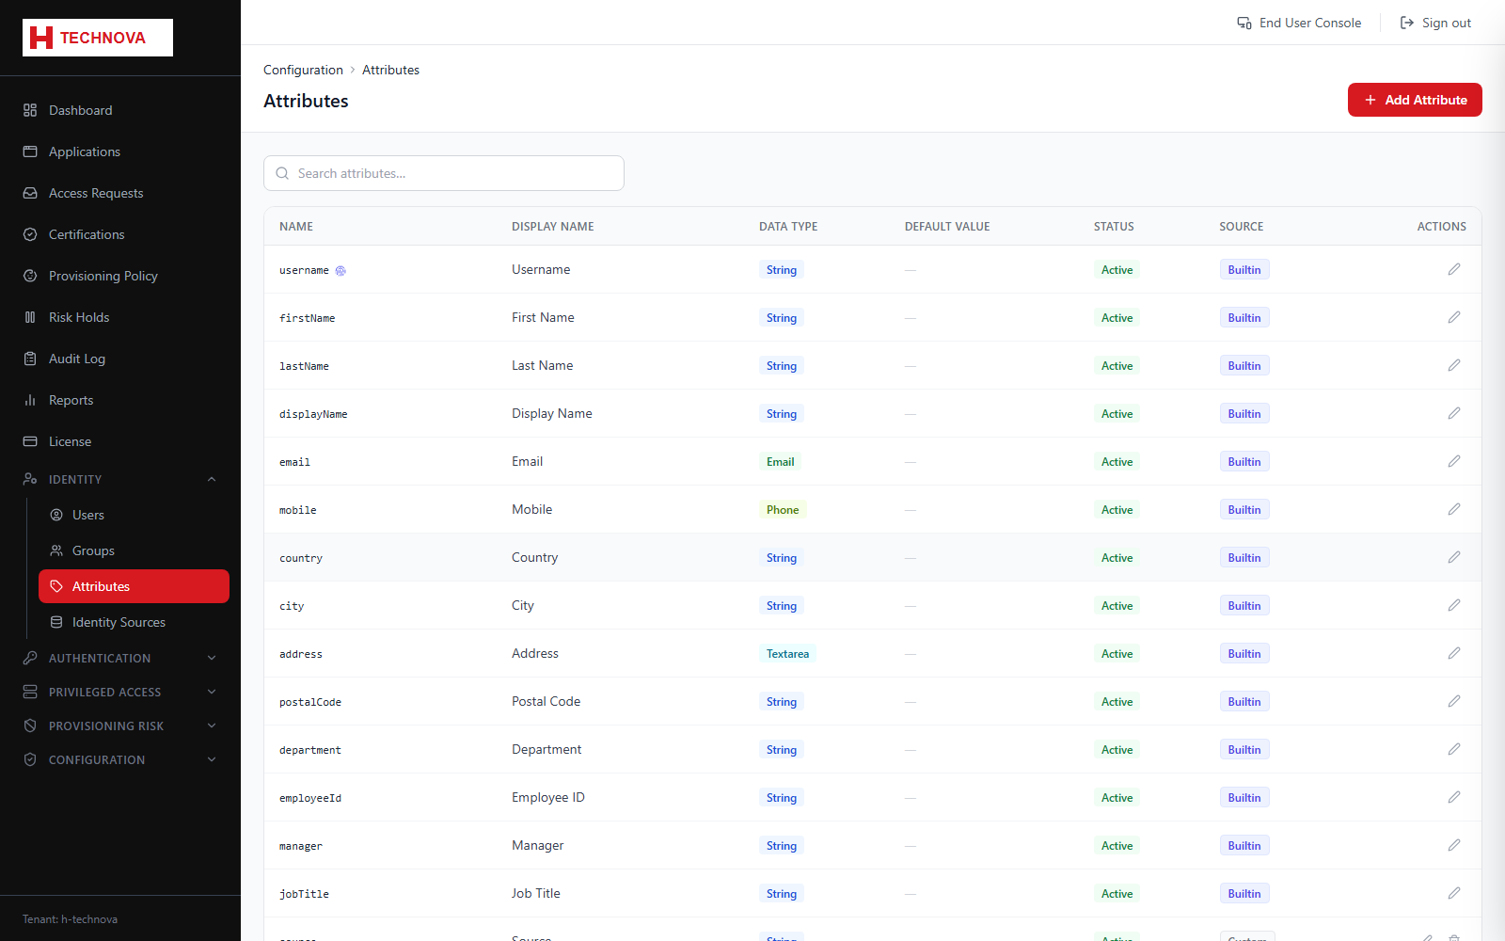Click the 'Job Title' display name cell
This screenshot has width=1505, height=941.
(536, 893)
